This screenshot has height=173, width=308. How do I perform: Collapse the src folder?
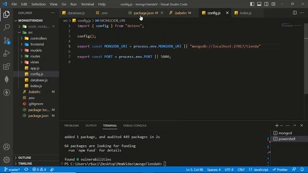tap(19, 32)
